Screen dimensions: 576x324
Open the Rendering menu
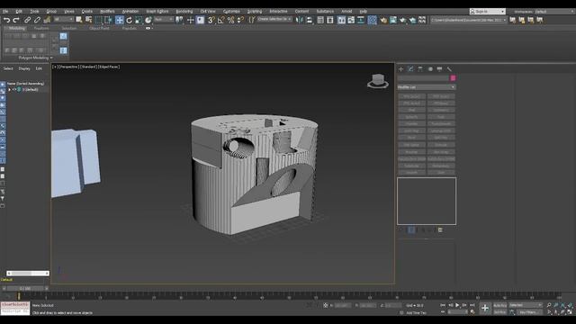(184, 12)
